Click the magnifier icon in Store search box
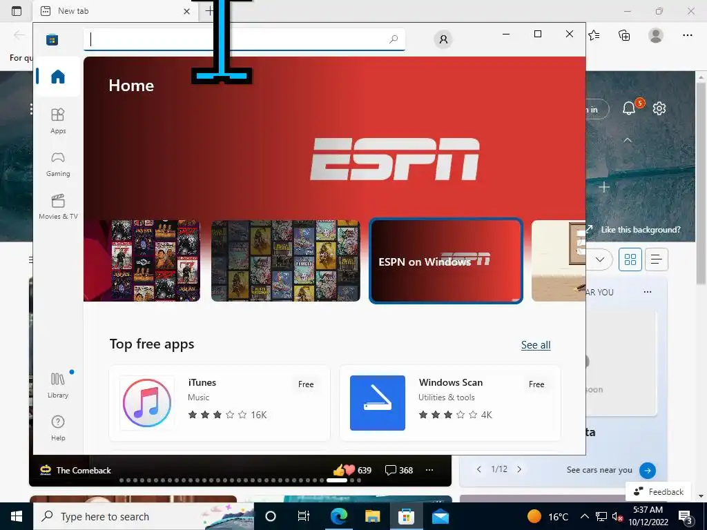Image resolution: width=707 pixels, height=530 pixels. (x=394, y=39)
